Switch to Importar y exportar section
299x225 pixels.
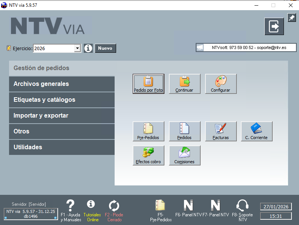(x=62, y=116)
